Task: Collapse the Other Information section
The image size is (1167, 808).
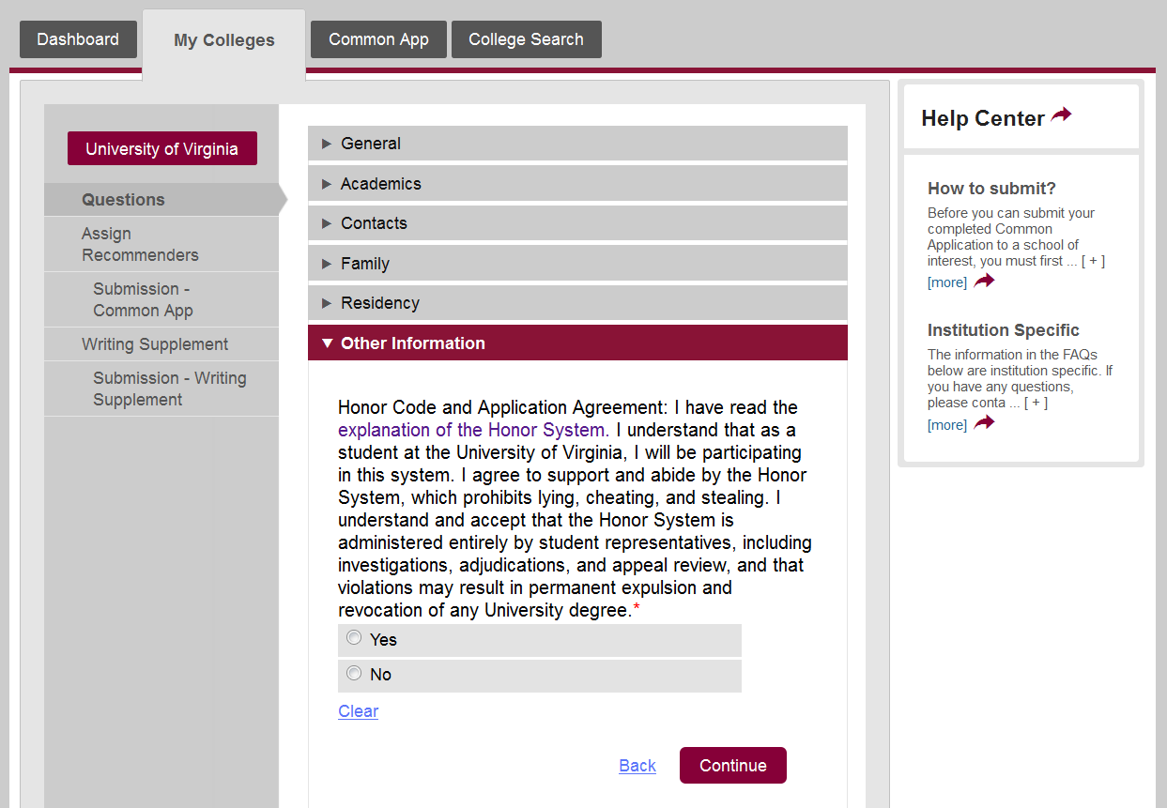Action: point(577,343)
